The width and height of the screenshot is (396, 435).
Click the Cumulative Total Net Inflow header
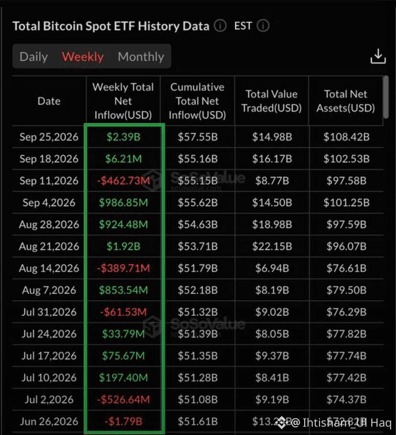pyautogui.click(x=198, y=101)
